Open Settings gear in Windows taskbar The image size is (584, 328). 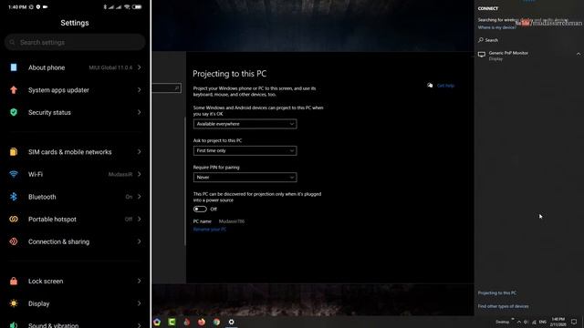pyautogui.click(x=231, y=322)
